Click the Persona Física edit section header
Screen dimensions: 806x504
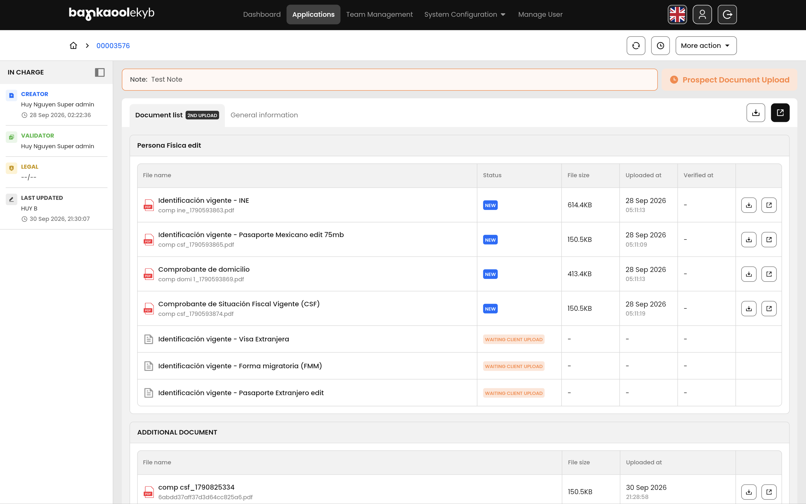coord(460,146)
